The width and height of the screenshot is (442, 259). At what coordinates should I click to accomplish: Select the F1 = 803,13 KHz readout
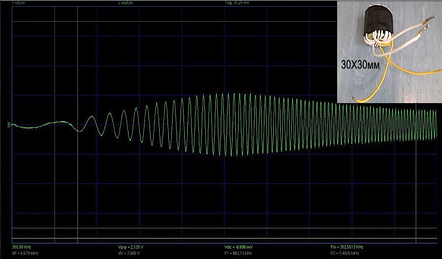click(x=238, y=254)
